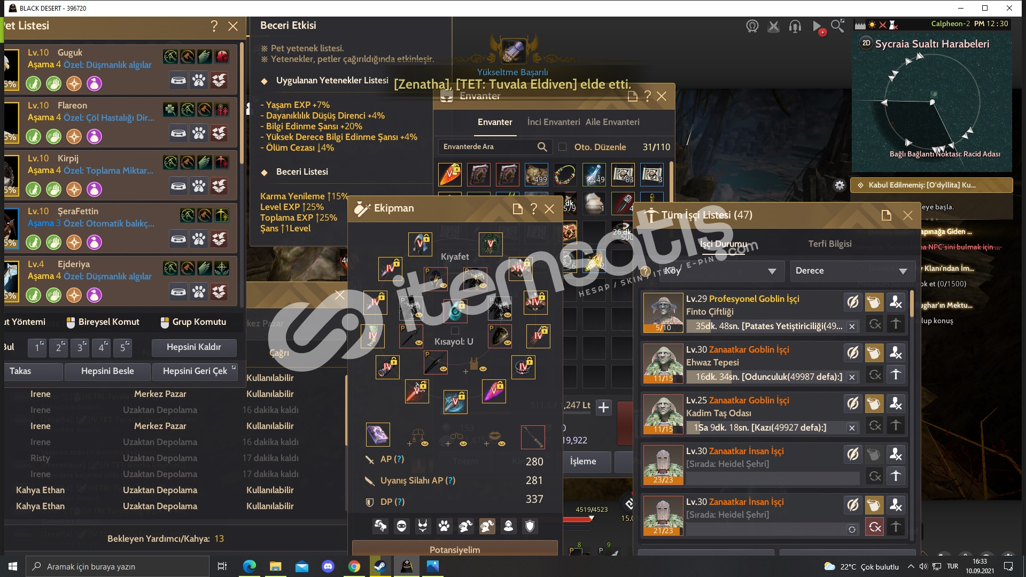
Task: Toggle small checkbox above Kısayol: U
Action: [x=455, y=330]
